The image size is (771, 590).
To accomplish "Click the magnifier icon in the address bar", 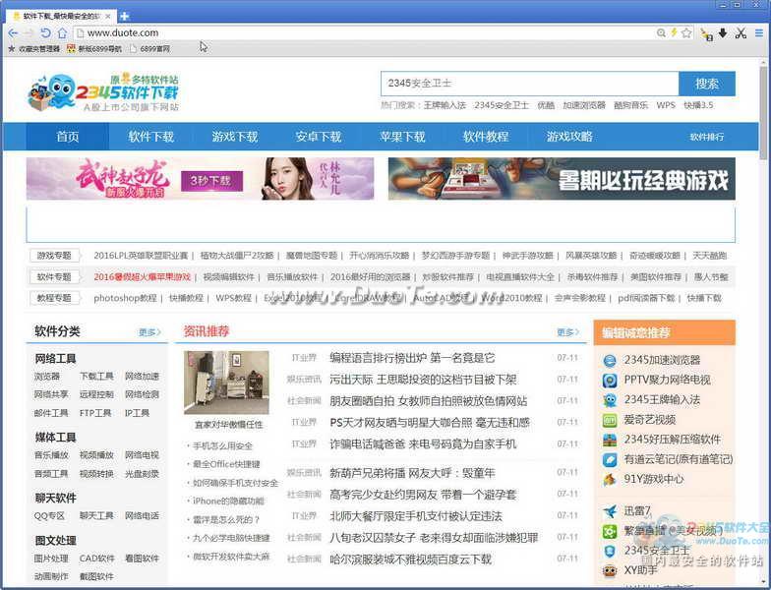I will tap(661, 33).
